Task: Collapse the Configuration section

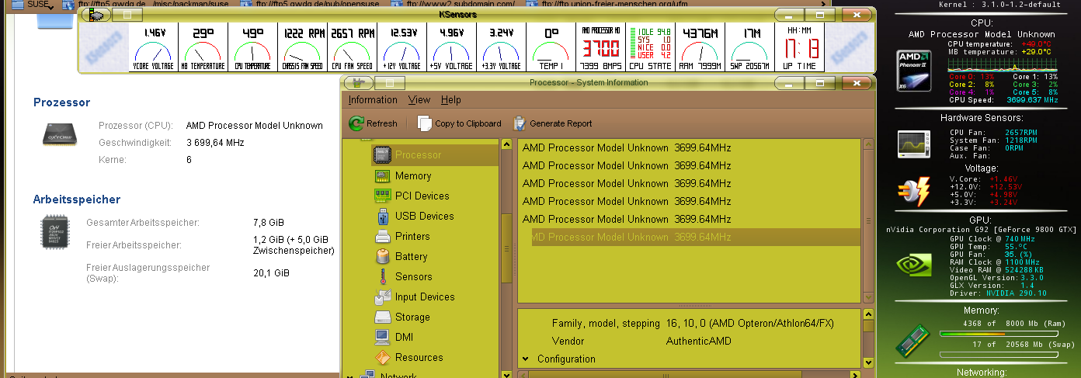Action: (526, 359)
